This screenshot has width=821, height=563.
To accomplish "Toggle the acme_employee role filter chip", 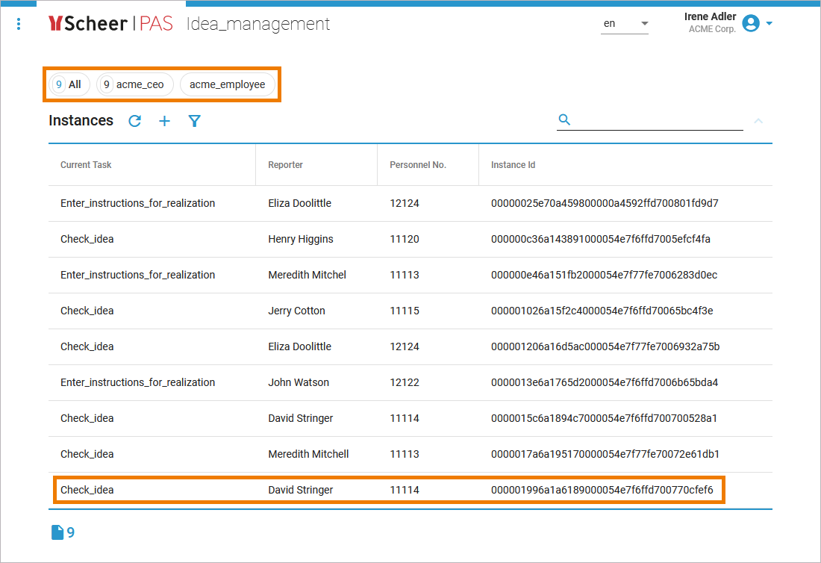I will [227, 84].
